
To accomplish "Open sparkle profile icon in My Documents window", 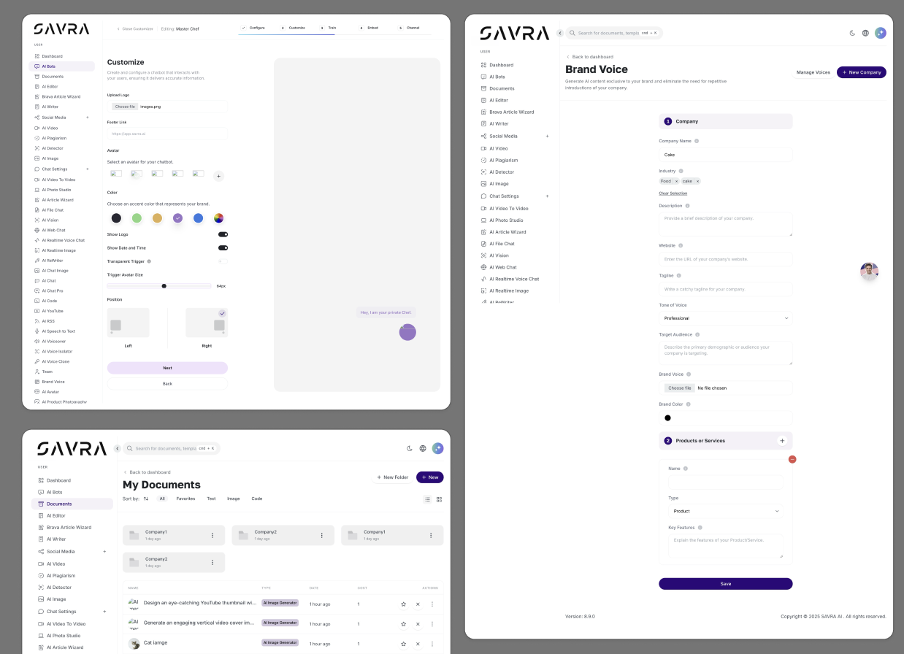I will coord(437,448).
